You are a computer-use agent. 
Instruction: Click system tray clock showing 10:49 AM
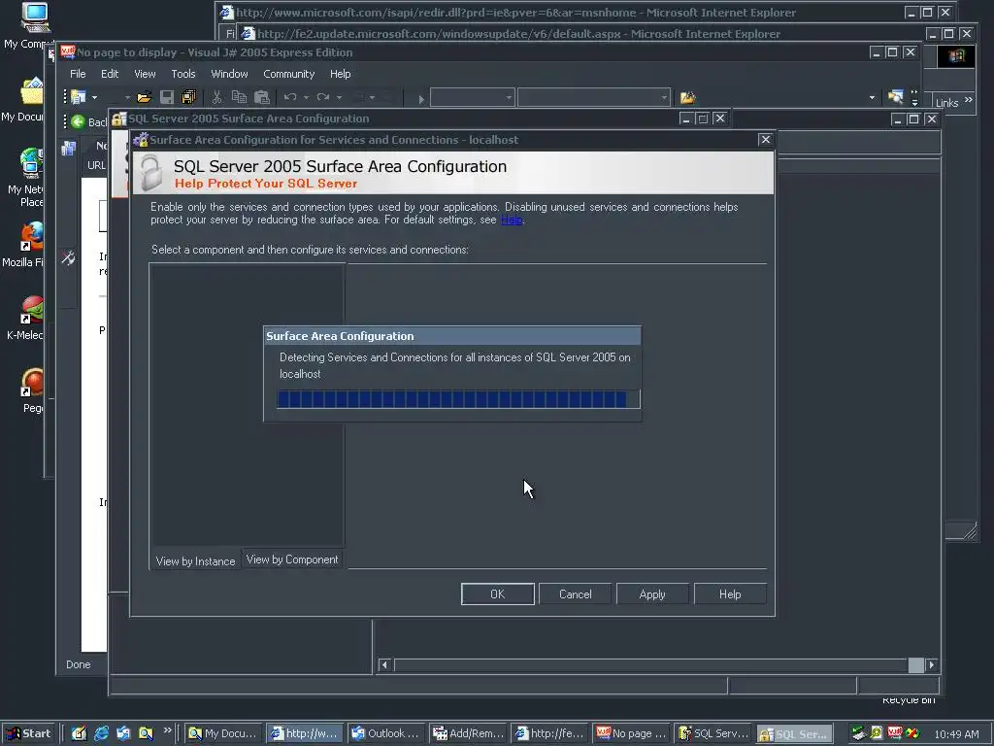956,734
